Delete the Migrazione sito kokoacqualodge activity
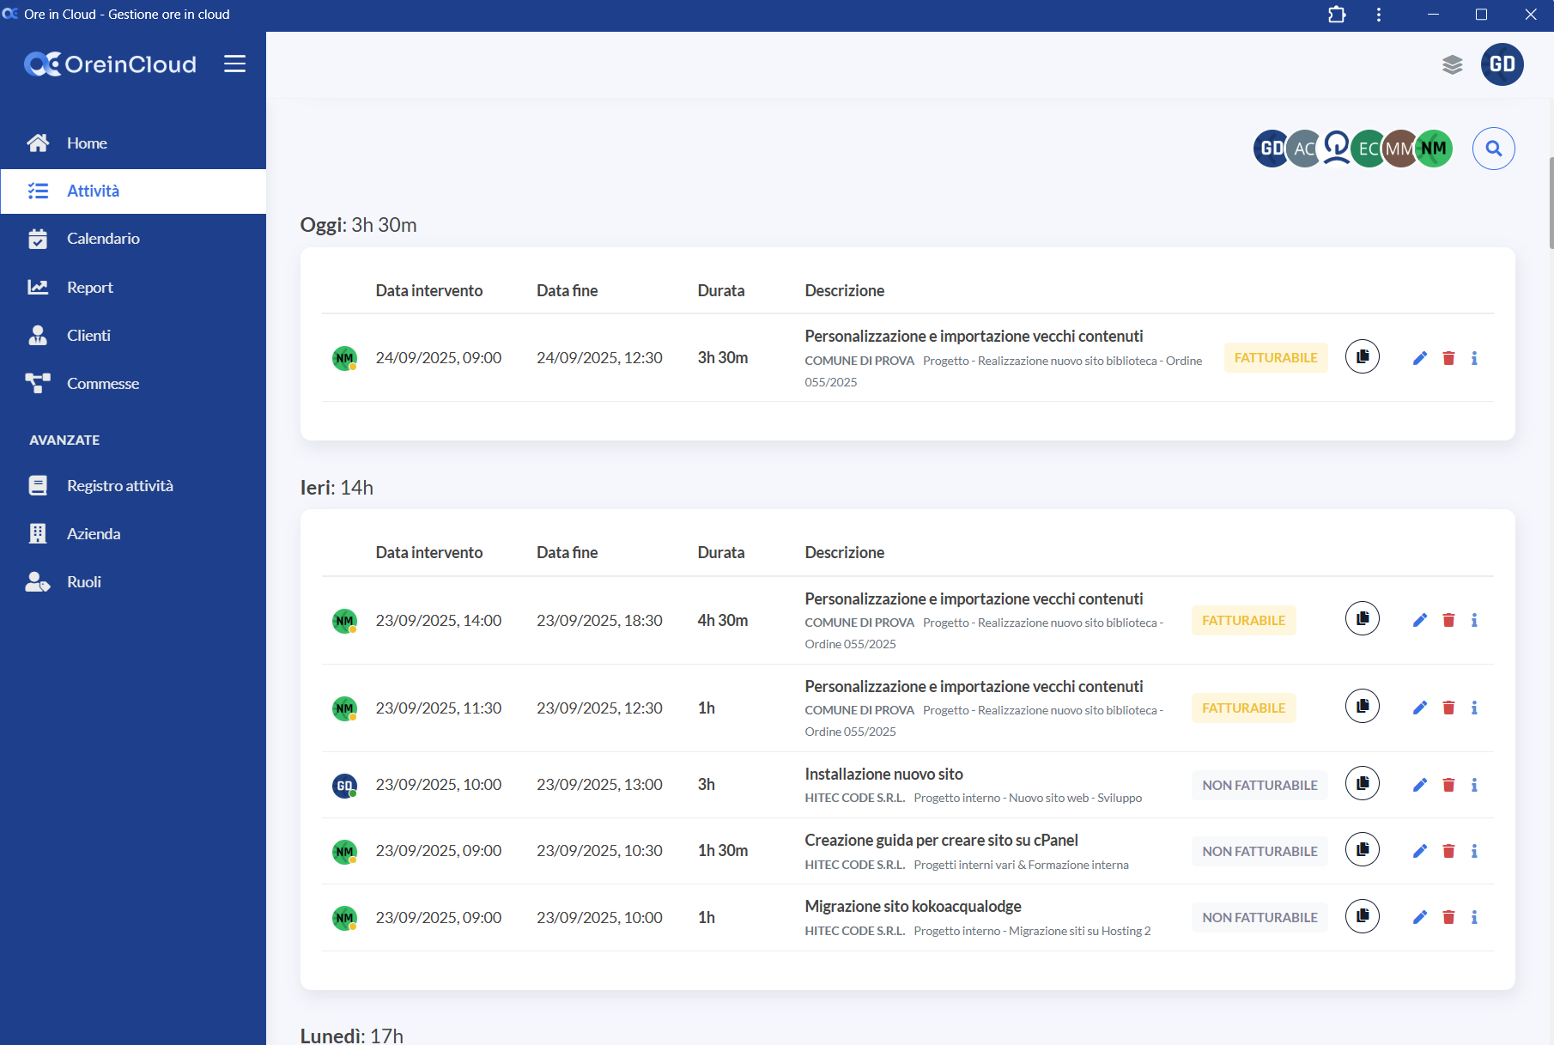 point(1448,917)
